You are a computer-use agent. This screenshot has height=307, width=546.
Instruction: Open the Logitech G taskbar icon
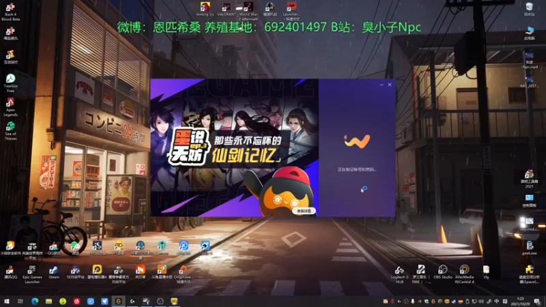(x=132, y=302)
